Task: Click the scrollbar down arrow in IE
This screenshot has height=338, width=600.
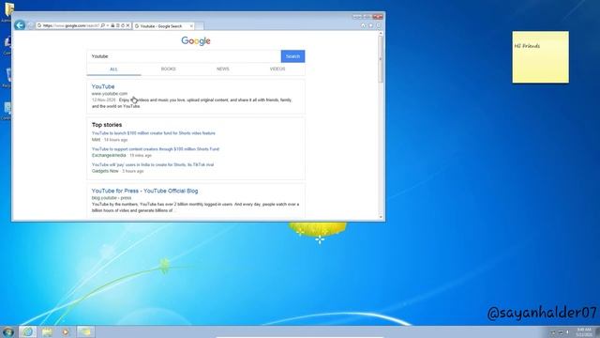Action: 381,217
